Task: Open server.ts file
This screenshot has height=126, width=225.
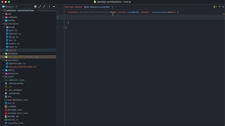Action: coord(13,120)
